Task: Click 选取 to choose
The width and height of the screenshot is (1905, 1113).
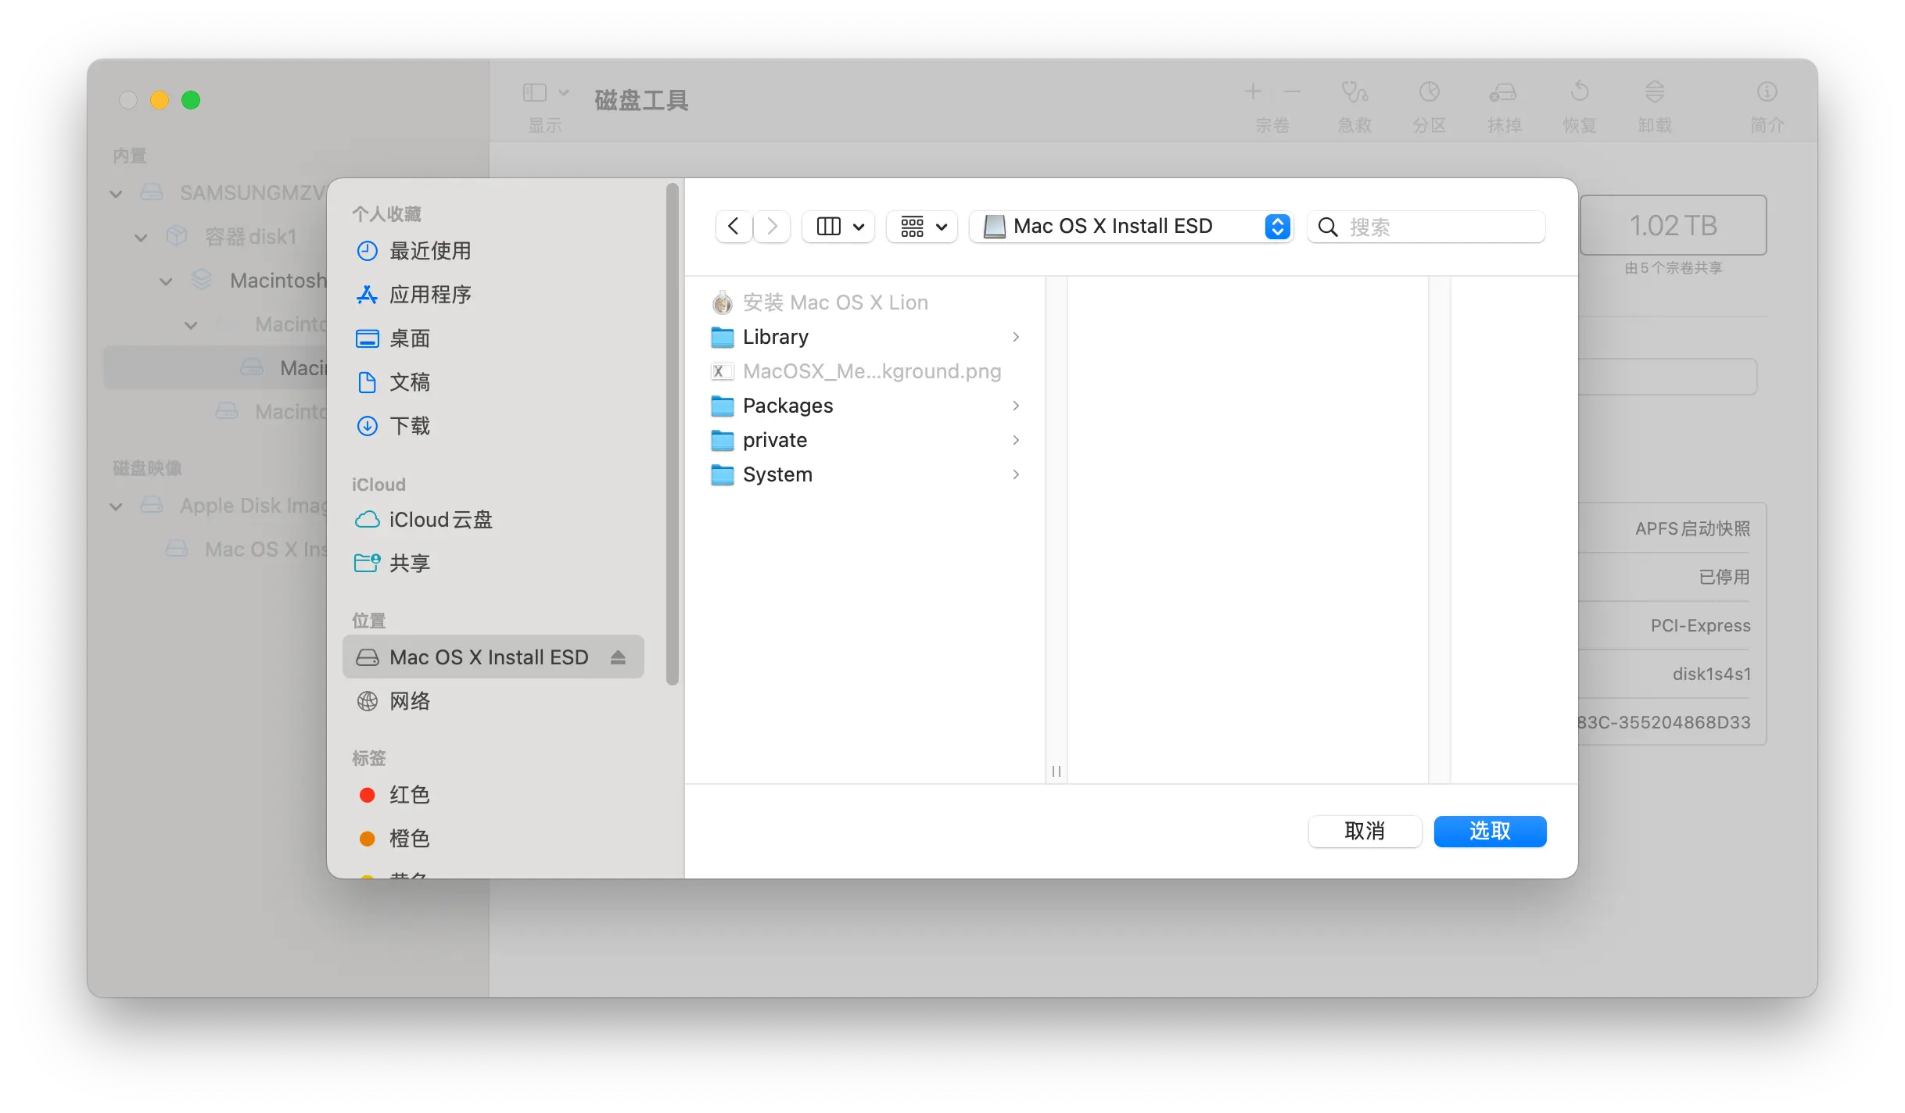Action: (1490, 831)
